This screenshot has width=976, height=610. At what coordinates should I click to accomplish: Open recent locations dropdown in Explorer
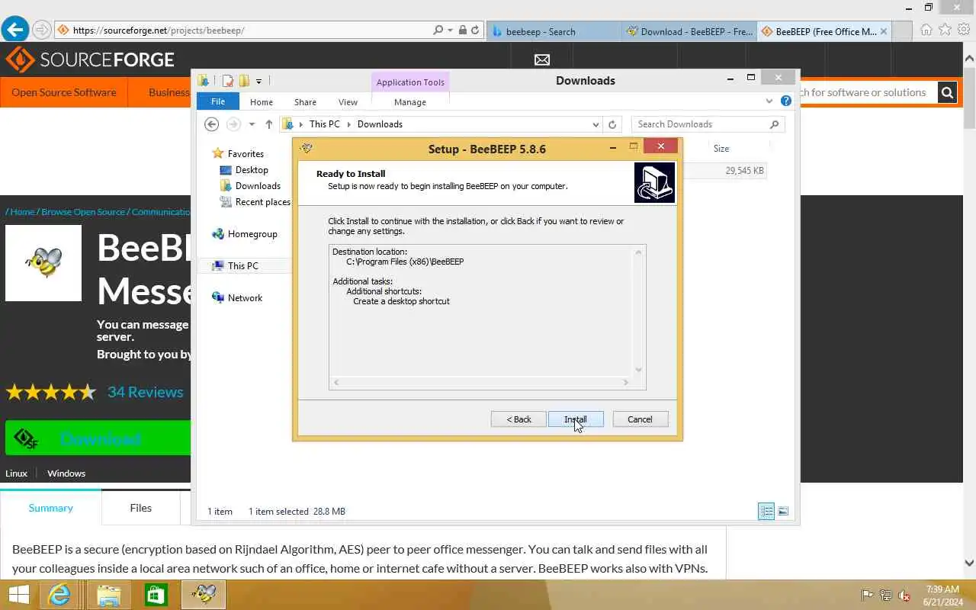(x=252, y=124)
